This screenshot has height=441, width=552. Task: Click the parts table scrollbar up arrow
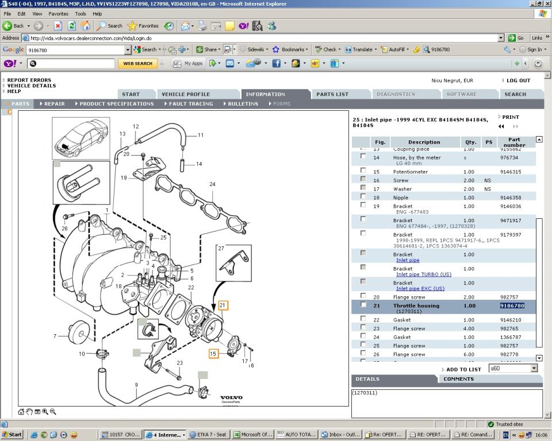(539, 140)
